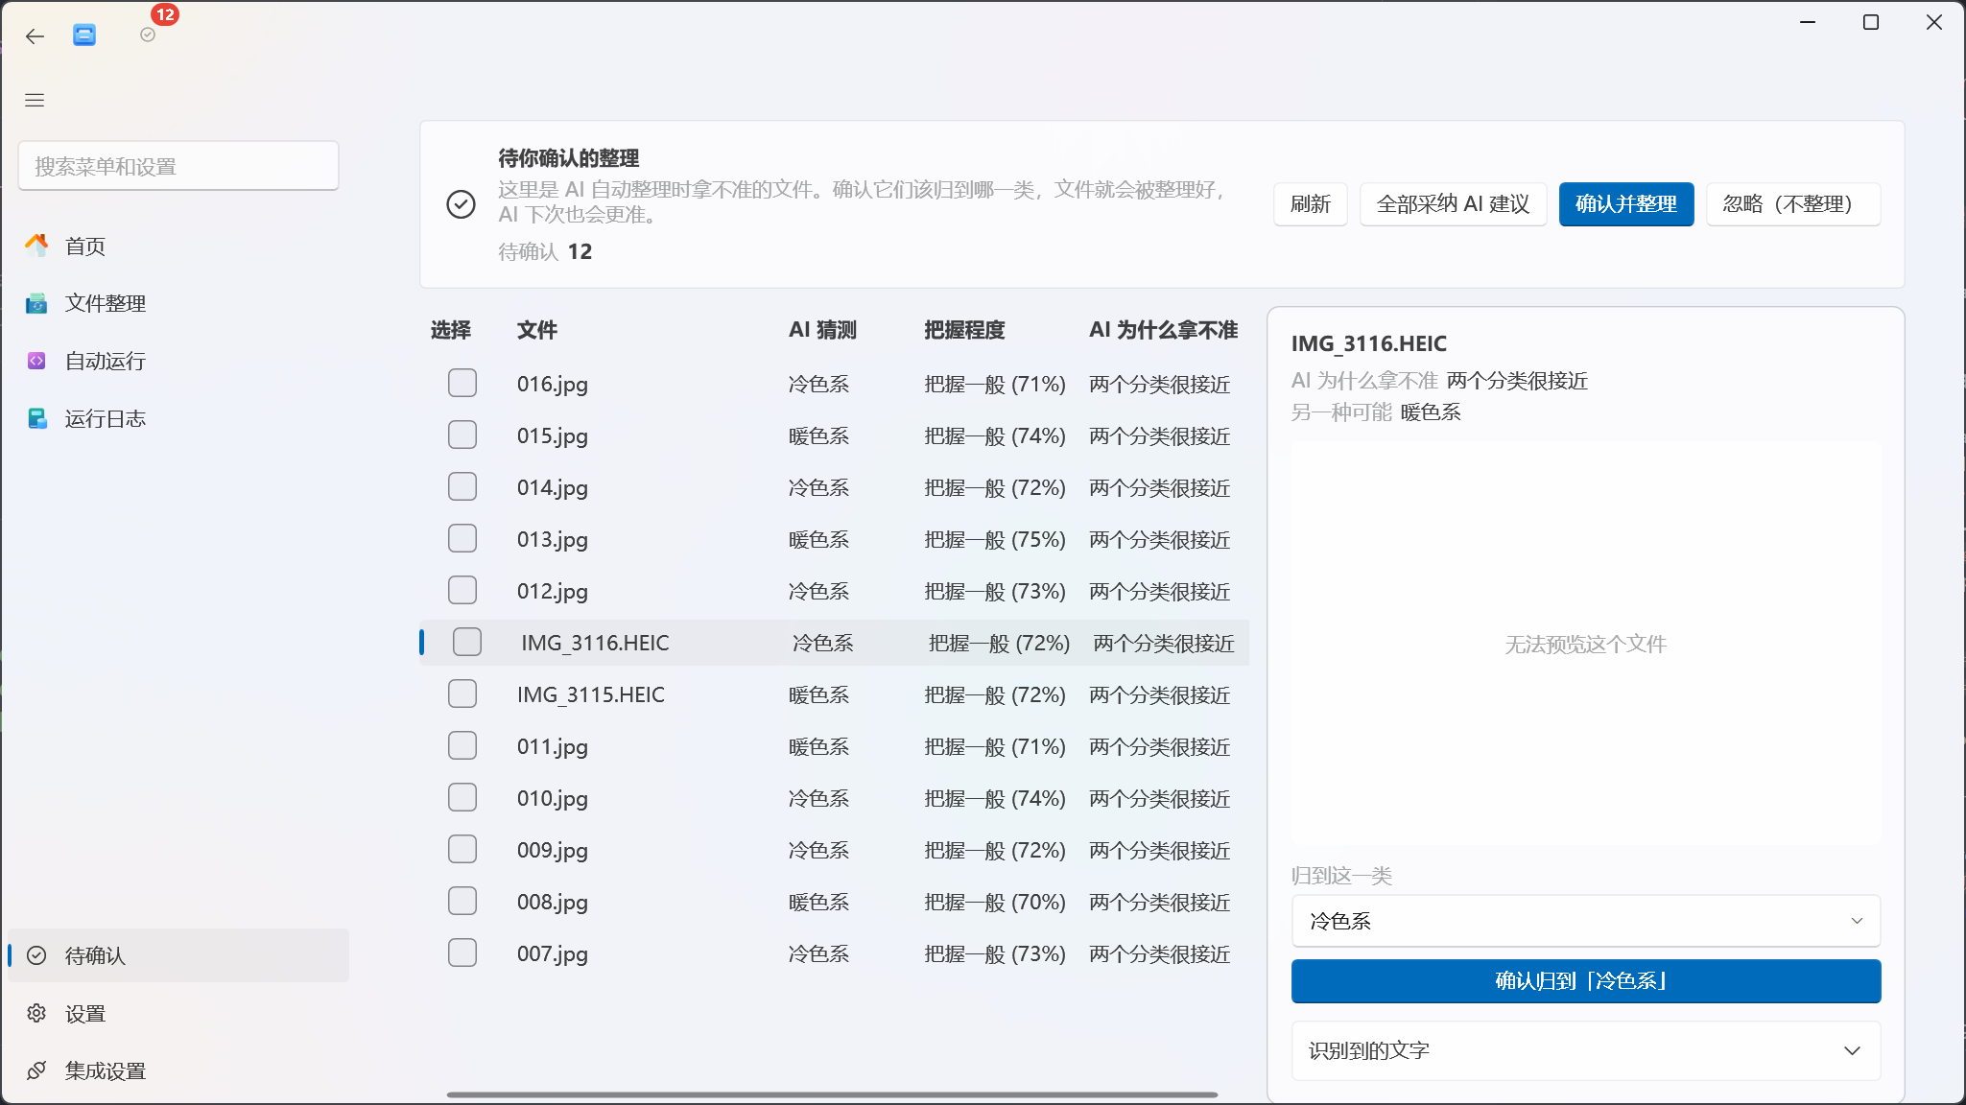Screen dimensions: 1966x1105
Task: Check the box for 015.jpg
Action: tap(462, 435)
